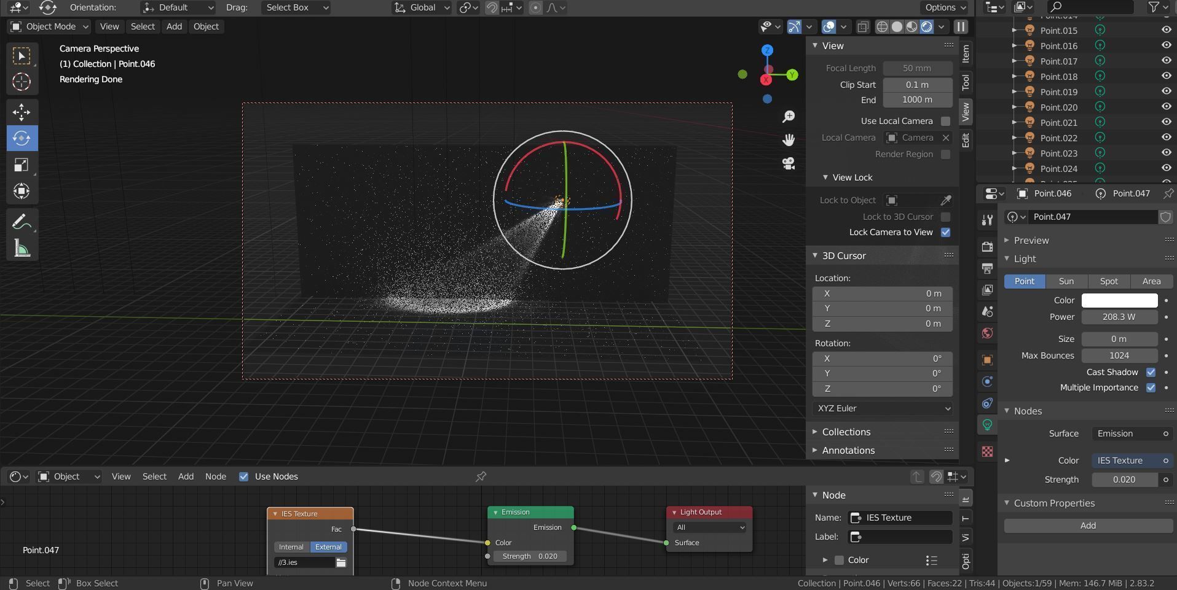Uncheck Multiple Importance
The image size is (1177, 590).
point(1151,387)
